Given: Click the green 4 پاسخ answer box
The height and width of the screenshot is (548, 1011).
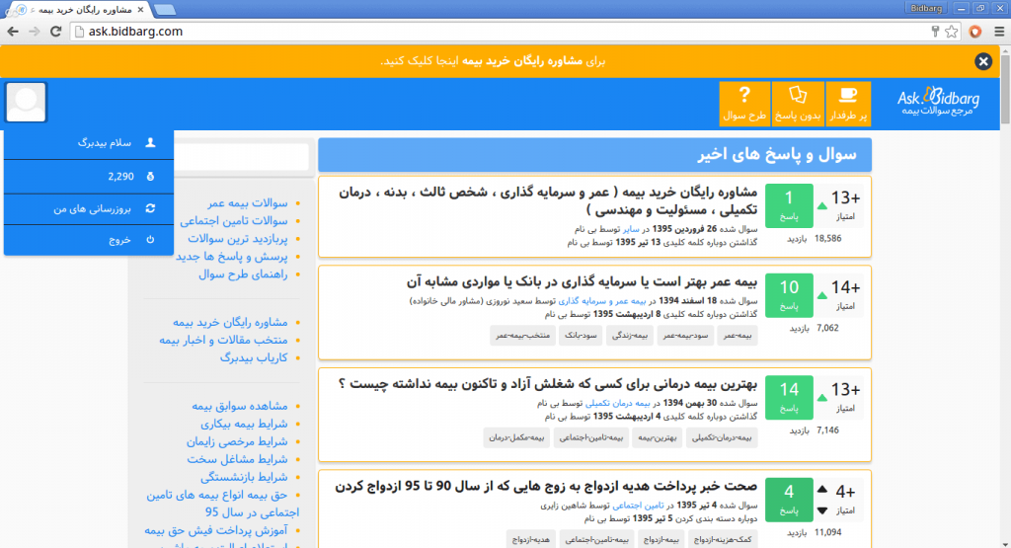Looking at the screenshot, I should point(789,500).
